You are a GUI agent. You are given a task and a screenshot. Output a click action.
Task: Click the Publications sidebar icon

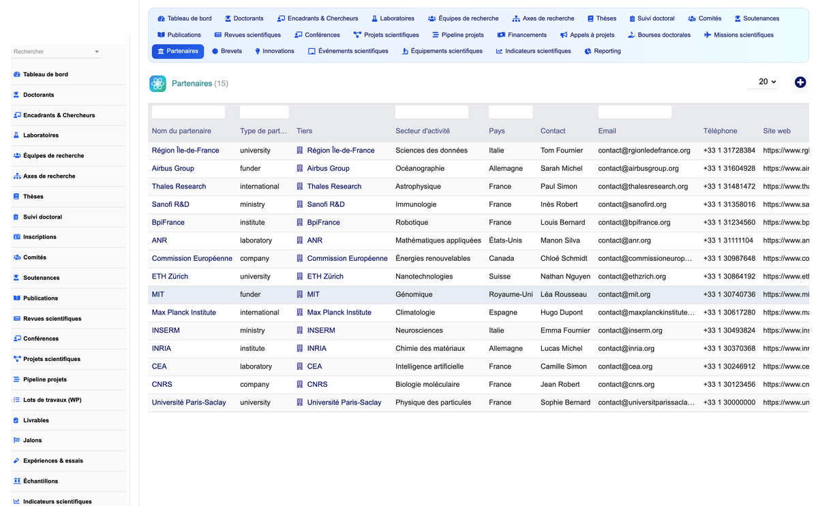pos(17,298)
